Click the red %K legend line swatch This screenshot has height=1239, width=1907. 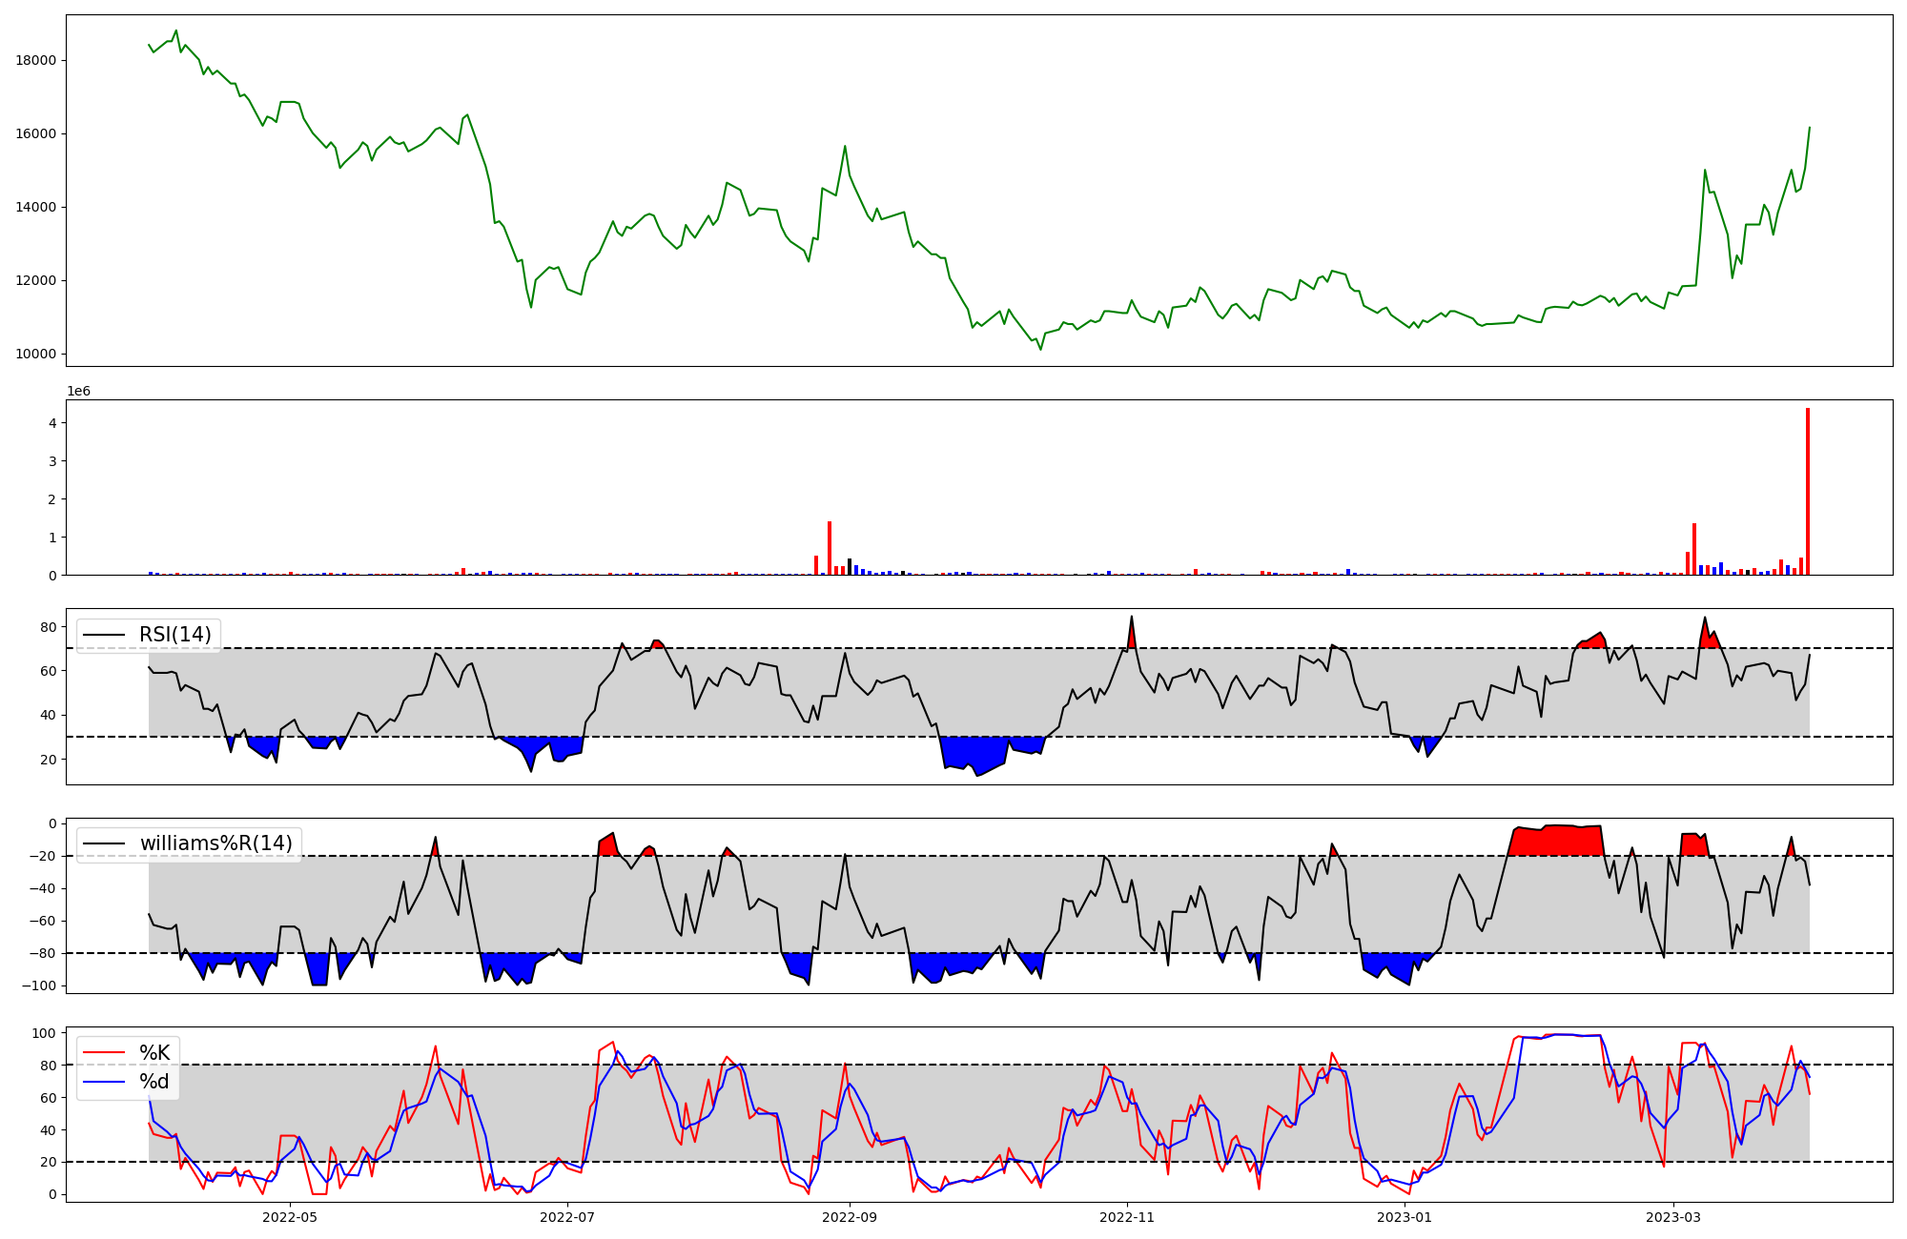coord(104,1053)
